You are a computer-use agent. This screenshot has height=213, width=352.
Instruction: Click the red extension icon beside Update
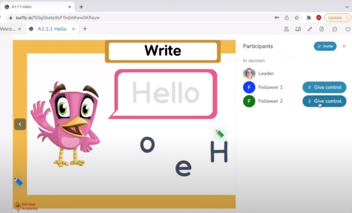pyautogui.click(x=319, y=18)
